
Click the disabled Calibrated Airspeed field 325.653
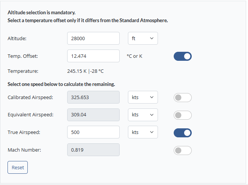pyautogui.click(x=93, y=97)
